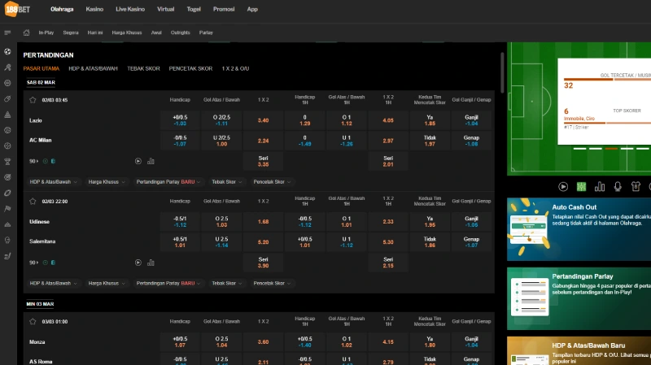Toggle favorite star for Udinese match
Image resolution: width=651 pixels, height=365 pixels.
[33, 201]
